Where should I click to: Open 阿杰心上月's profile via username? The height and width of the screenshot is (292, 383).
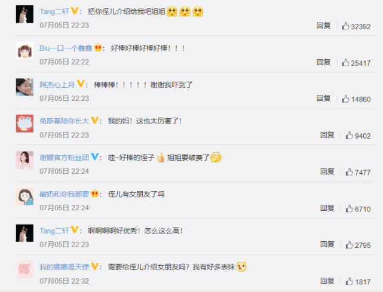(x=57, y=85)
